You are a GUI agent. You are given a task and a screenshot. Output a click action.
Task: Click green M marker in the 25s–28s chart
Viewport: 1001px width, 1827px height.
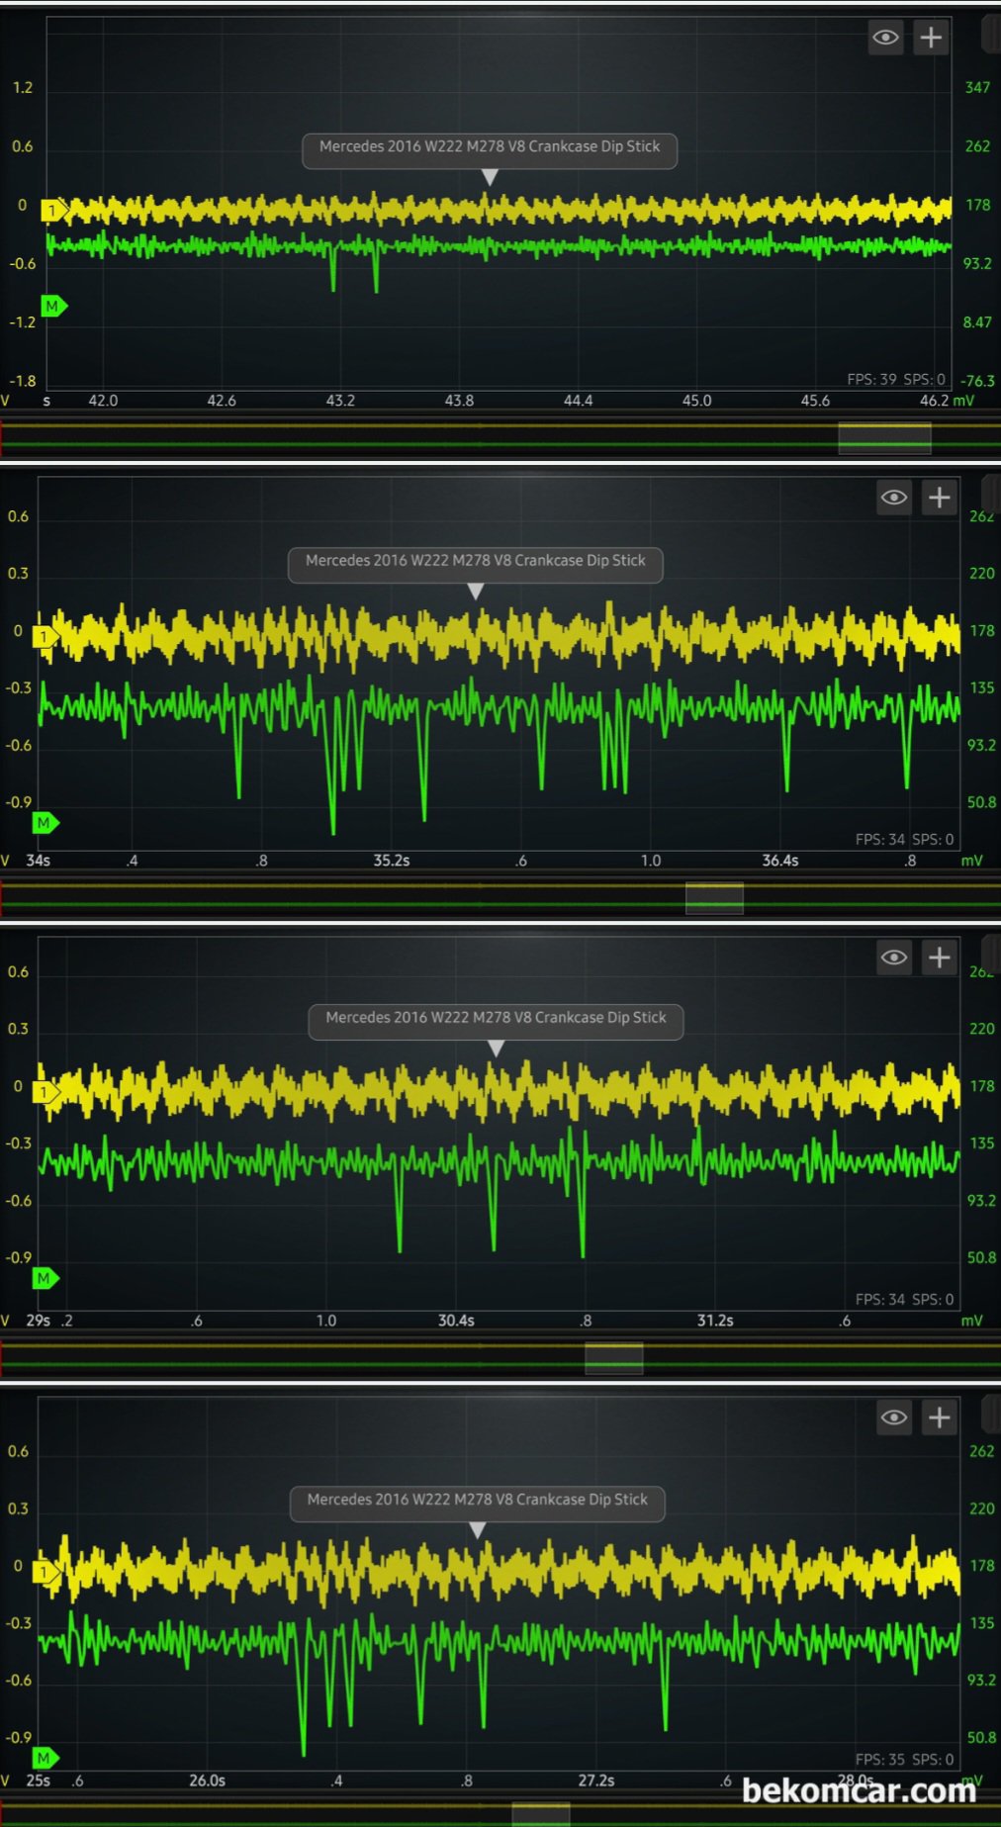tap(45, 1758)
